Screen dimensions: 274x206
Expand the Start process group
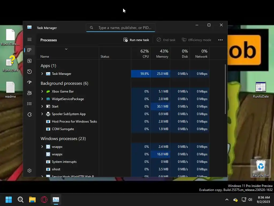pyautogui.click(x=42, y=106)
